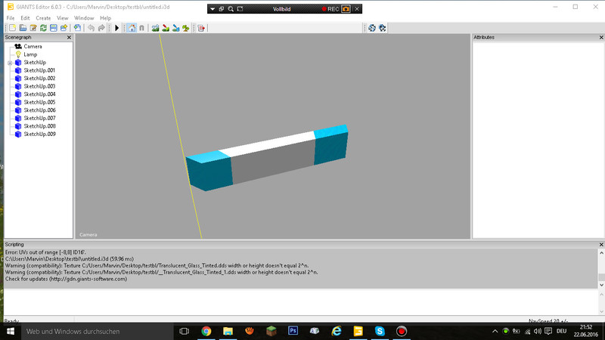
Task: Open the Window menu
Action: (x=83, y=17)
